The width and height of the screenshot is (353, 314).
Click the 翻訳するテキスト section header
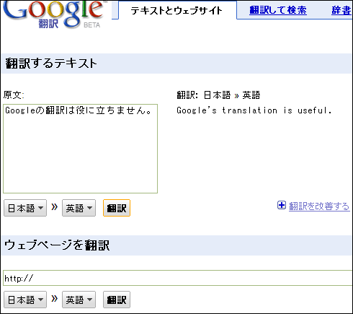(x=51, y=64)
